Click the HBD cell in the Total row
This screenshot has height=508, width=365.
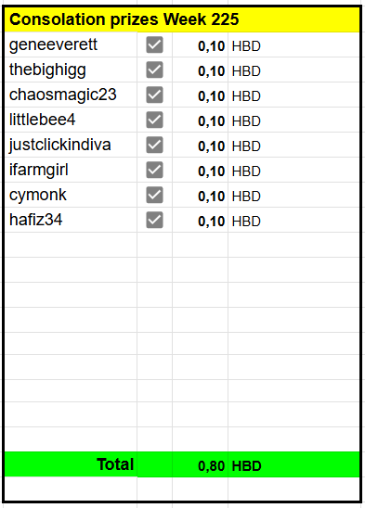pos(293,464)
